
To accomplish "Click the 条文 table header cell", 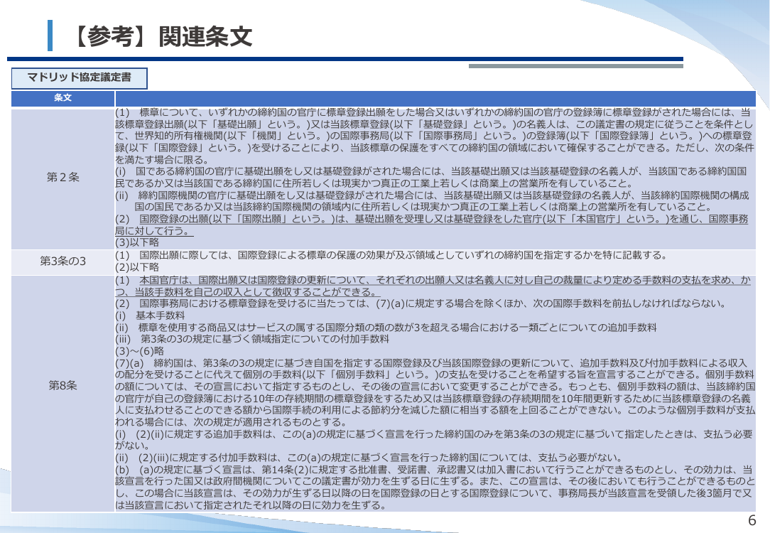I will 63,98.
